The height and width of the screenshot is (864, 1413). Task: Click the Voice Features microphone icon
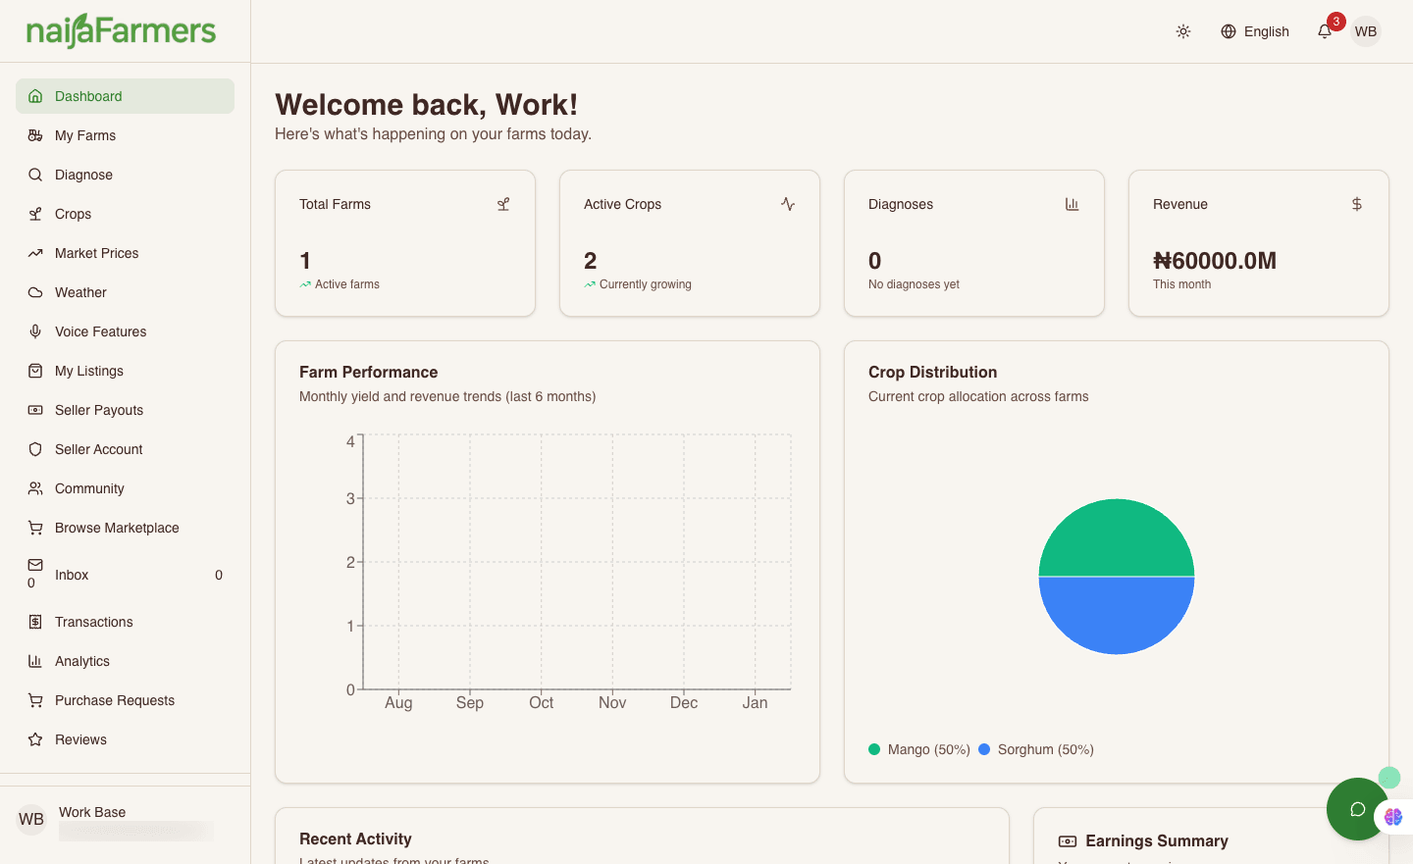click(35, 331)
